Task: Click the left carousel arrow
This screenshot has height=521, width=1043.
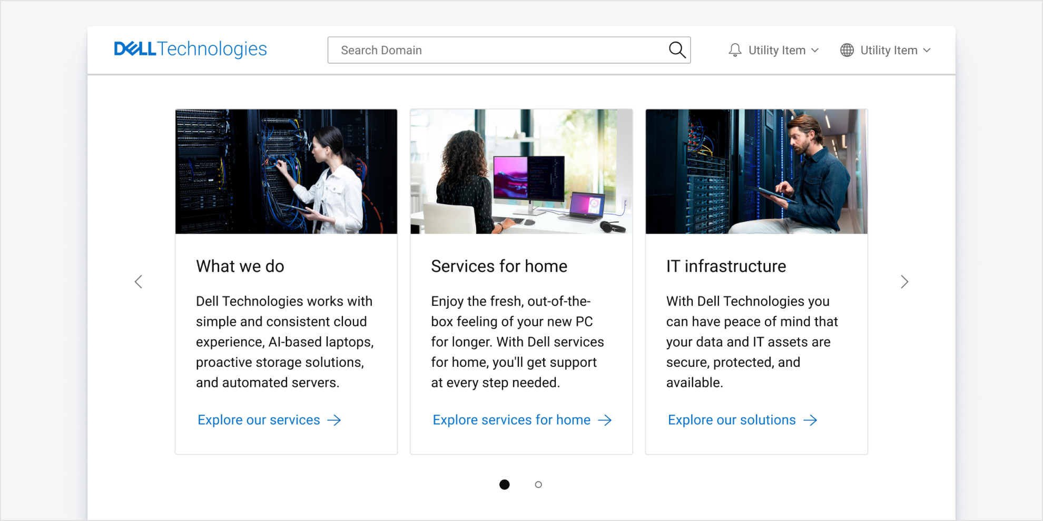Action: [x=139, y=282]
